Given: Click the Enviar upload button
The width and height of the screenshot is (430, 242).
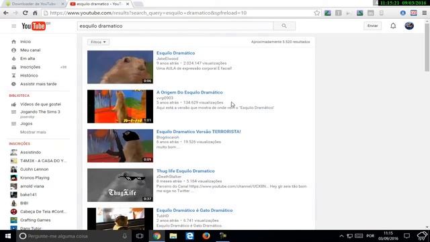Looking at the screenshot, I should coord(372,26).
